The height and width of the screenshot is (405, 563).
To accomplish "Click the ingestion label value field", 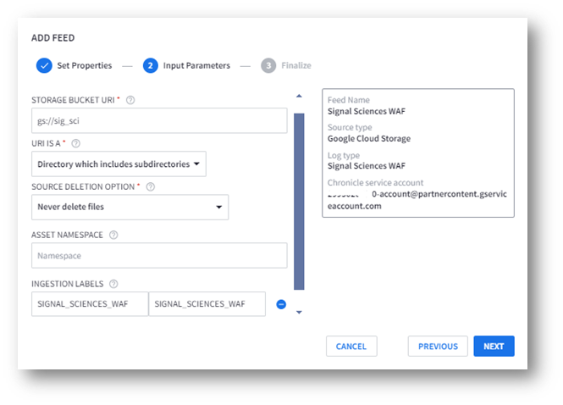I will [x=207, y=304].
